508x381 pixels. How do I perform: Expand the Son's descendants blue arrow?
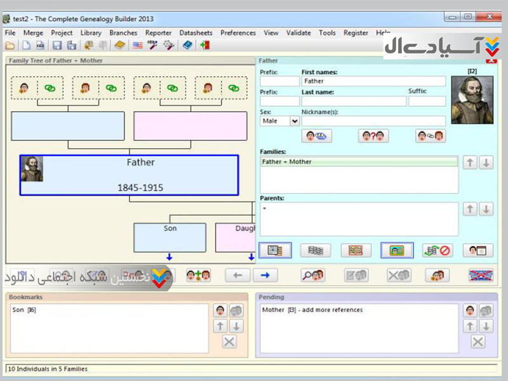170,257
